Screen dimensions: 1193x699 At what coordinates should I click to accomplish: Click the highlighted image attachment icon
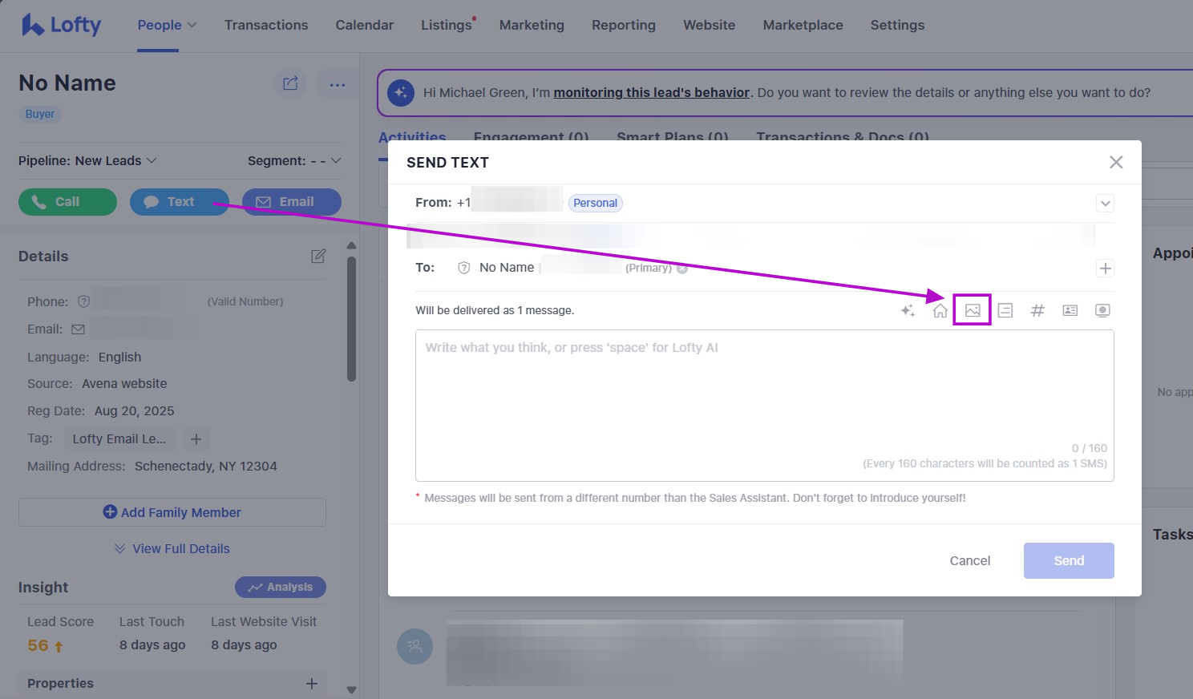971,310
